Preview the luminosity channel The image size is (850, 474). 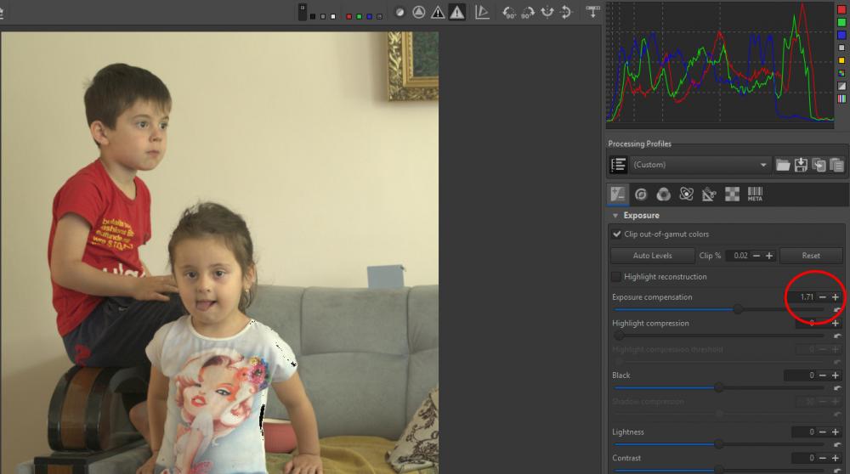[379, 17]
